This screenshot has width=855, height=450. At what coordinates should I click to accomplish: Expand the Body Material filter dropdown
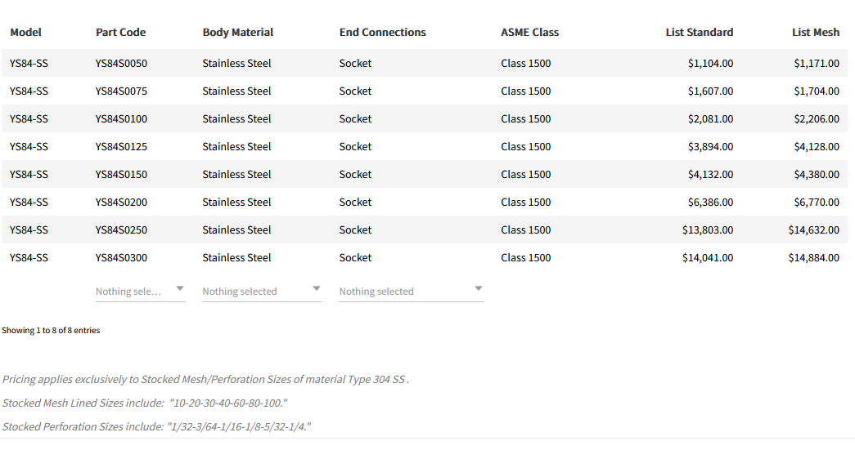click(261, 292)
